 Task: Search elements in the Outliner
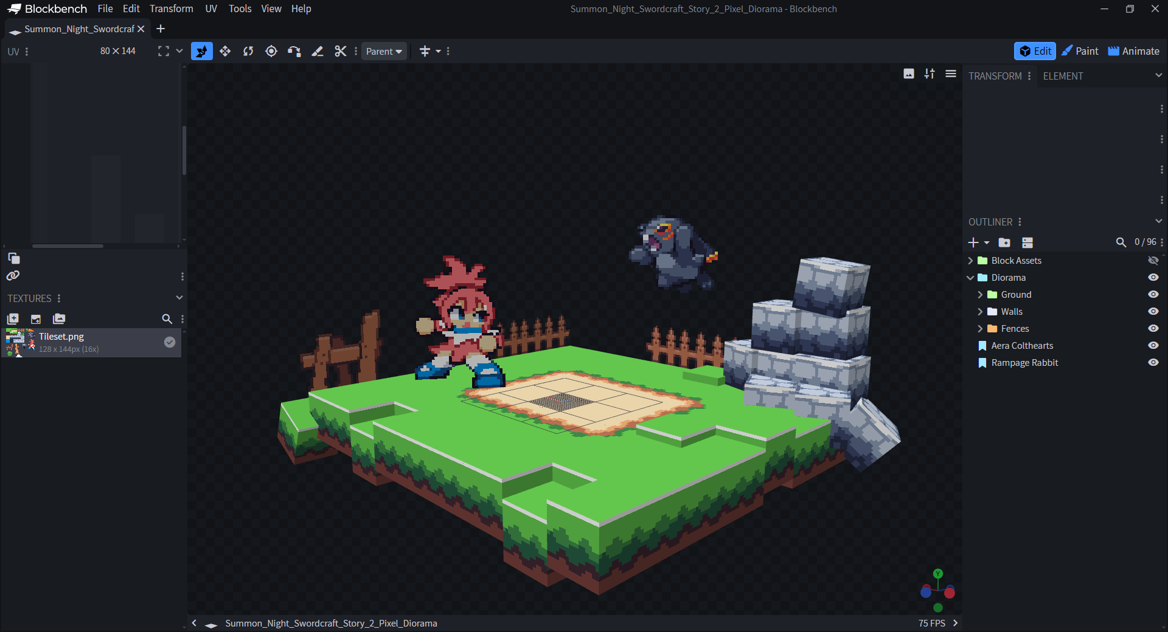[x=1121, y=242]
